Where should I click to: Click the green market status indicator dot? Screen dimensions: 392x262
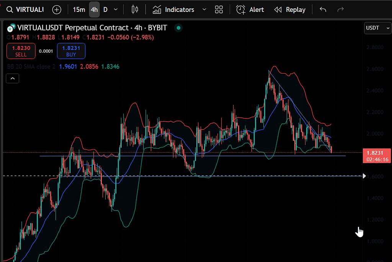(178, 28)
